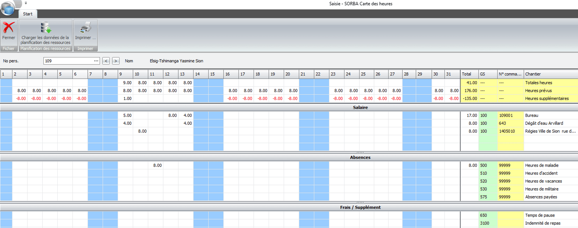Click GS code 3100 cell
Viewport: 578px width, 228px height.
tap(488, 223)
